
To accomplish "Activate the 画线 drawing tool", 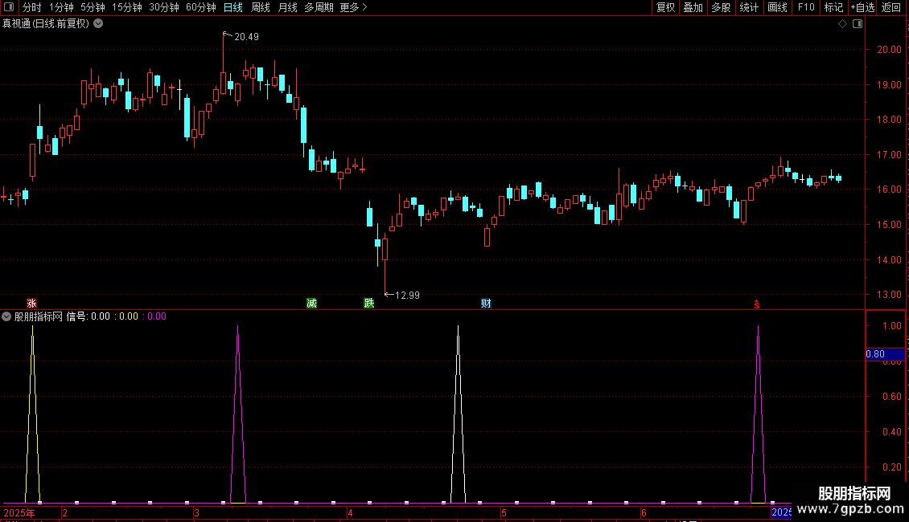I will (x=777, y=7).
